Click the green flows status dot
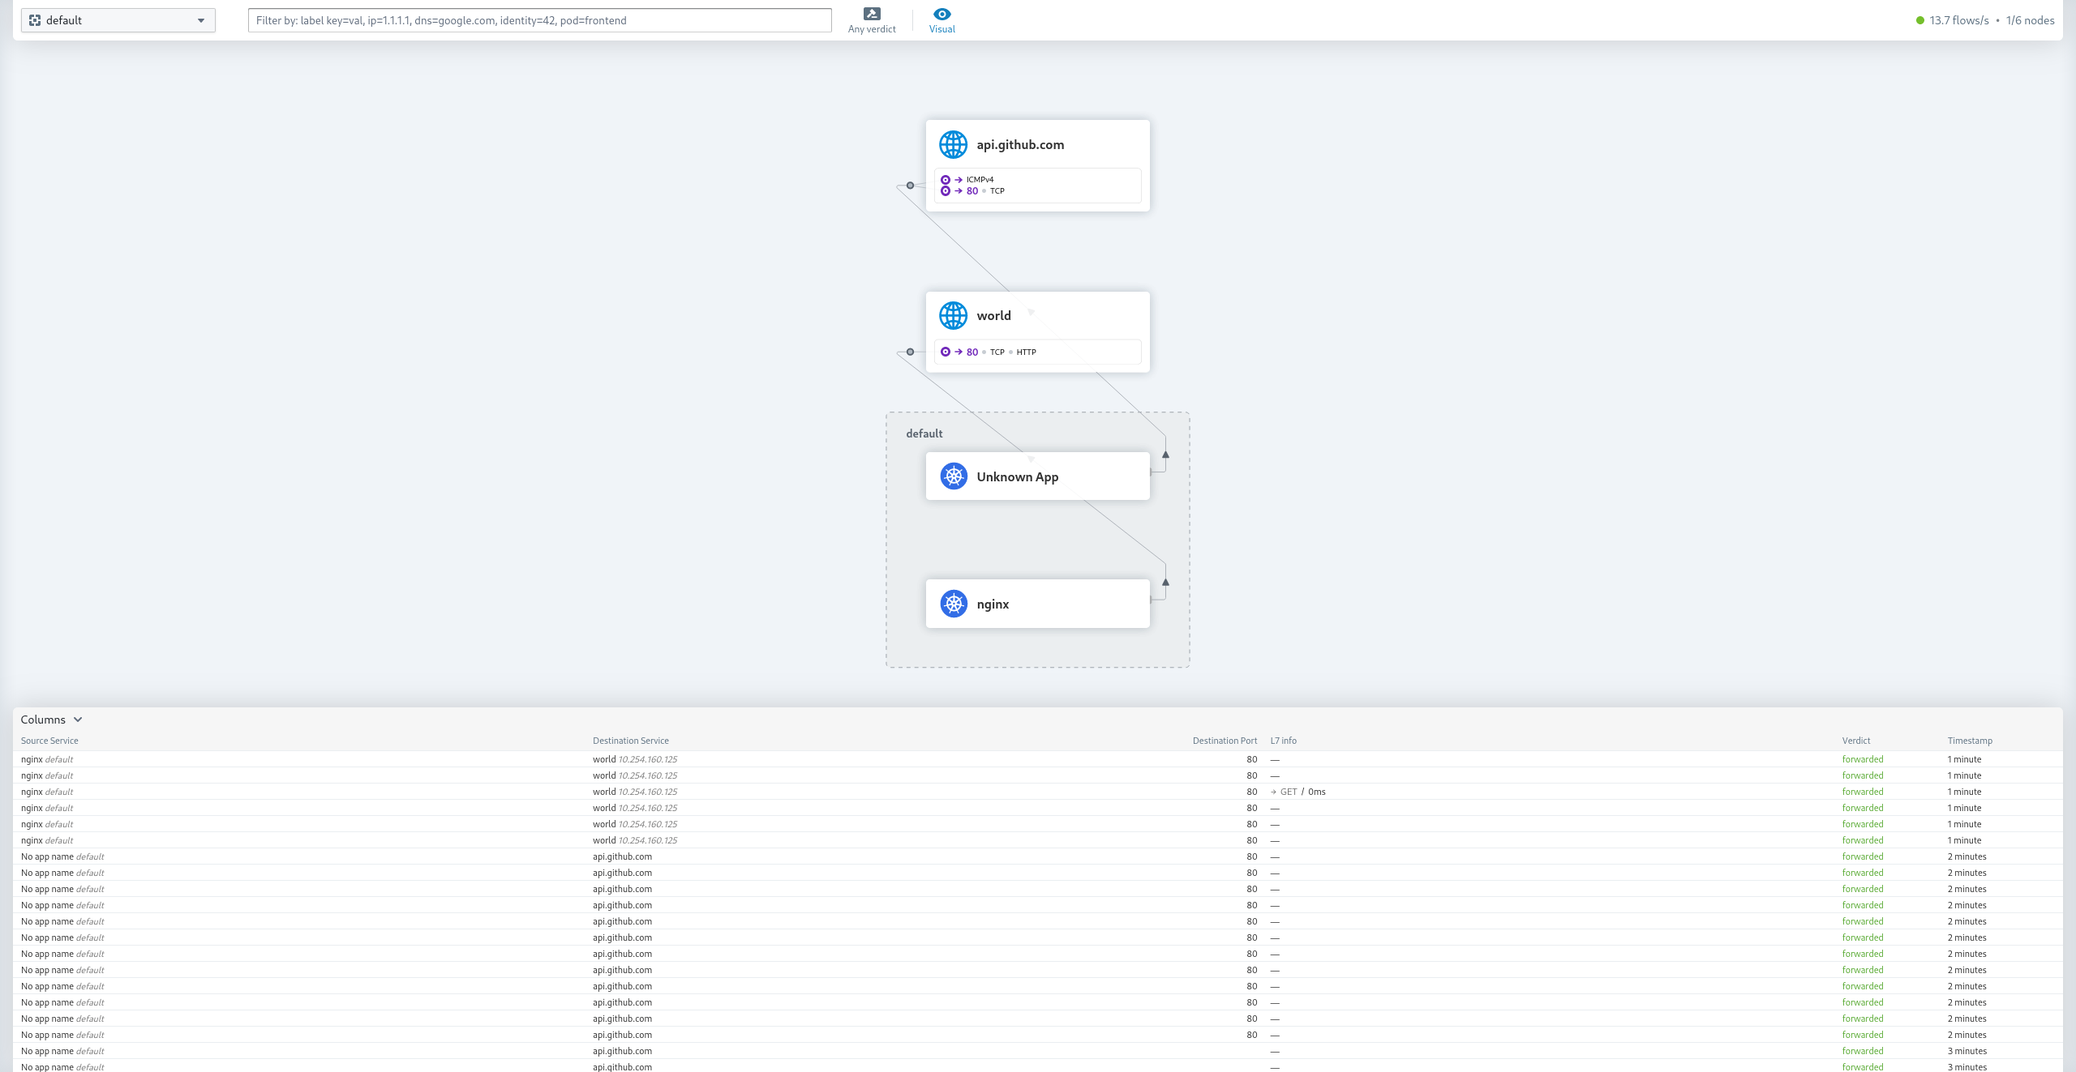Screen dimensions: 2076x1072 (1919, 20)
